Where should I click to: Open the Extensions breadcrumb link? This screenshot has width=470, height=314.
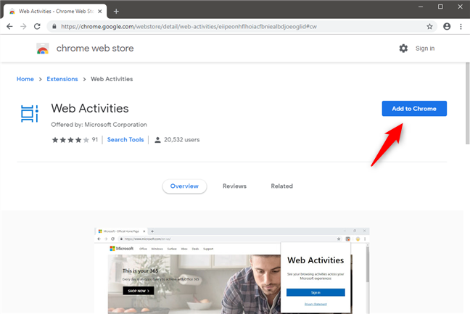62,79
